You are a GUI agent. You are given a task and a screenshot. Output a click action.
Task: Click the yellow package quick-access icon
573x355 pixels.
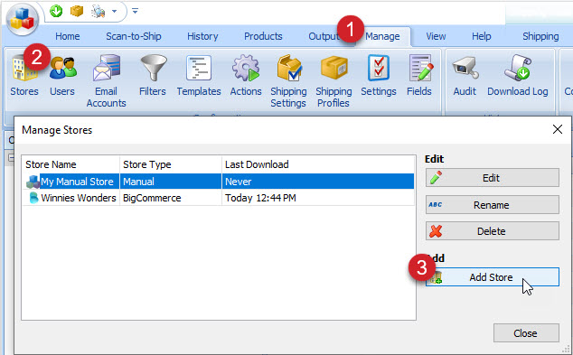[x=77, y=11]
